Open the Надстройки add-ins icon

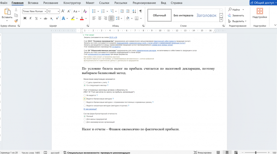click(x=260, y=11)
